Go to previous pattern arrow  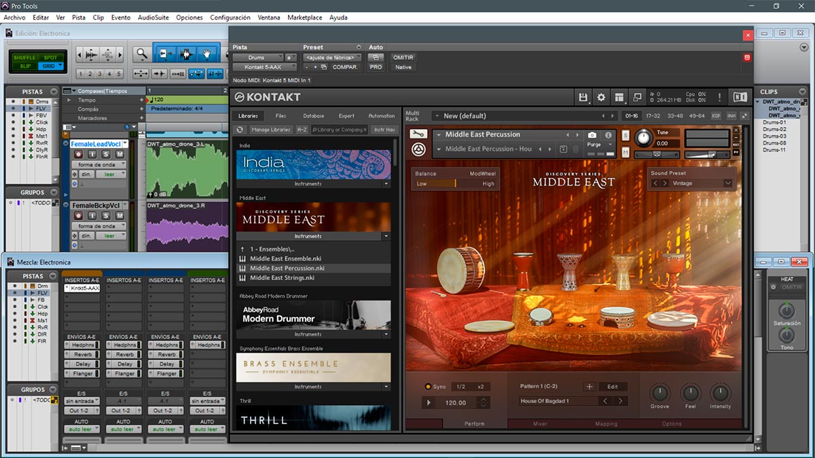606,401
